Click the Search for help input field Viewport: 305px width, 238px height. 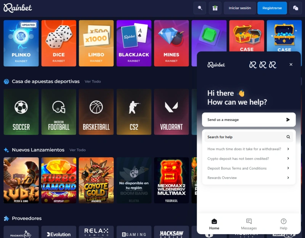click(244, 137)
